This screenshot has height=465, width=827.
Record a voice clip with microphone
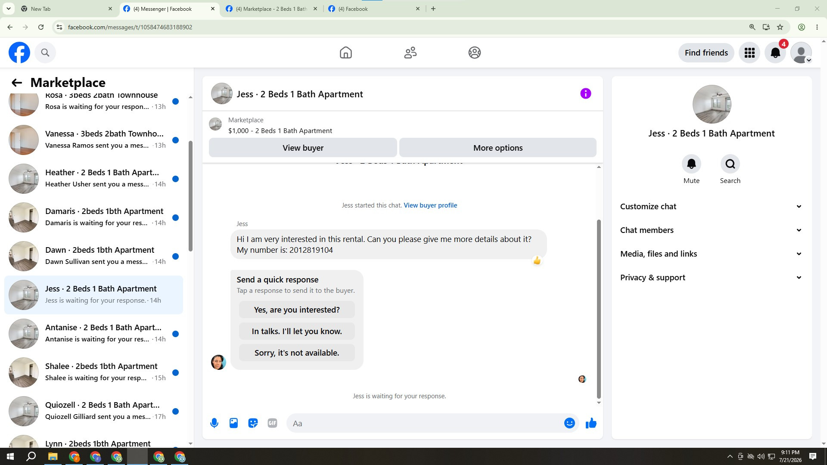[214, 423]
